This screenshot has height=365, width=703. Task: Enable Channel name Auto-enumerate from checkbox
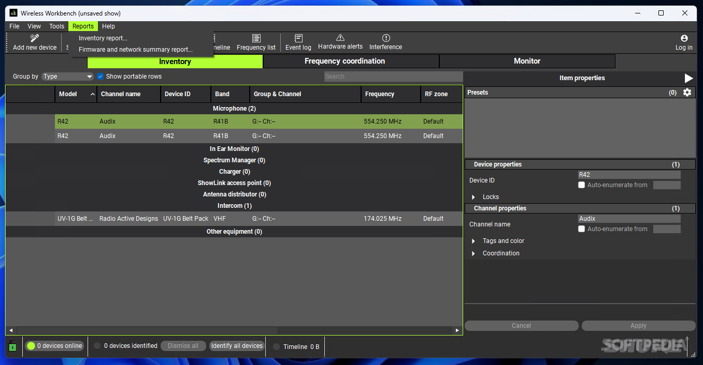(x=581, y=229)
